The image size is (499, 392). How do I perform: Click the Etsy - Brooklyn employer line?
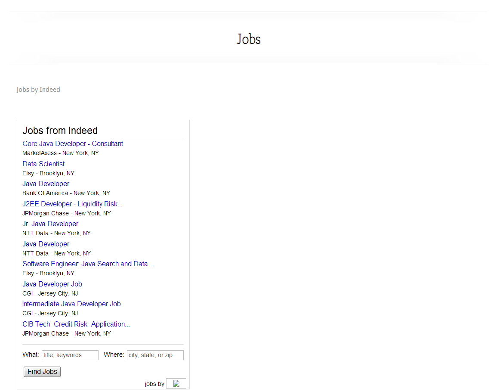point(48,173)
